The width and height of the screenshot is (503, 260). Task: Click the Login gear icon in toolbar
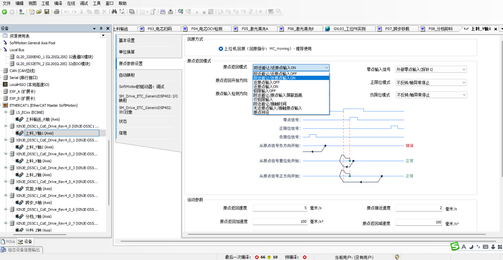pos(181,12)
